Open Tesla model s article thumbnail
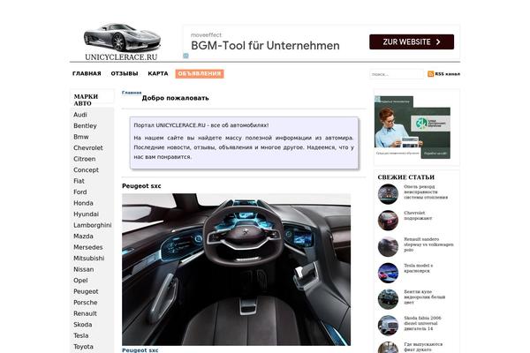The height and width of the screenshot is (353, 530). click(388, 273)
